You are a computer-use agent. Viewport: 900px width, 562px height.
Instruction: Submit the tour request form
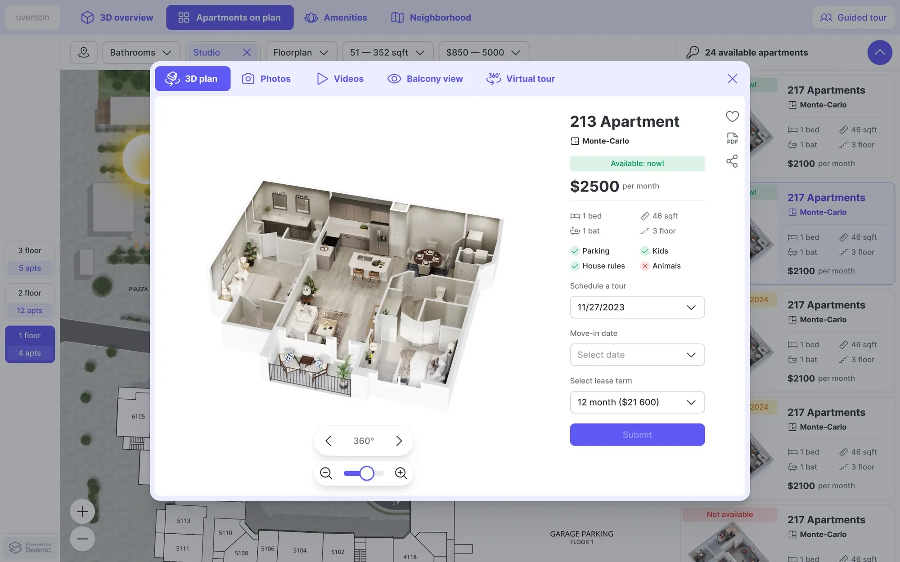637,434
